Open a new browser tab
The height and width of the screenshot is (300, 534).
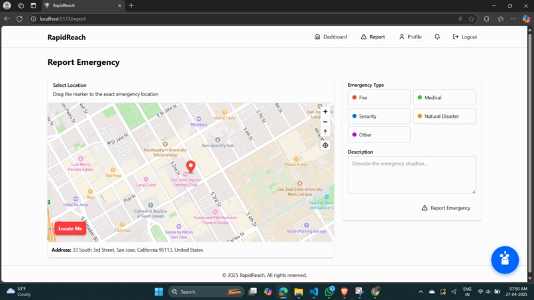coord(131,5)
